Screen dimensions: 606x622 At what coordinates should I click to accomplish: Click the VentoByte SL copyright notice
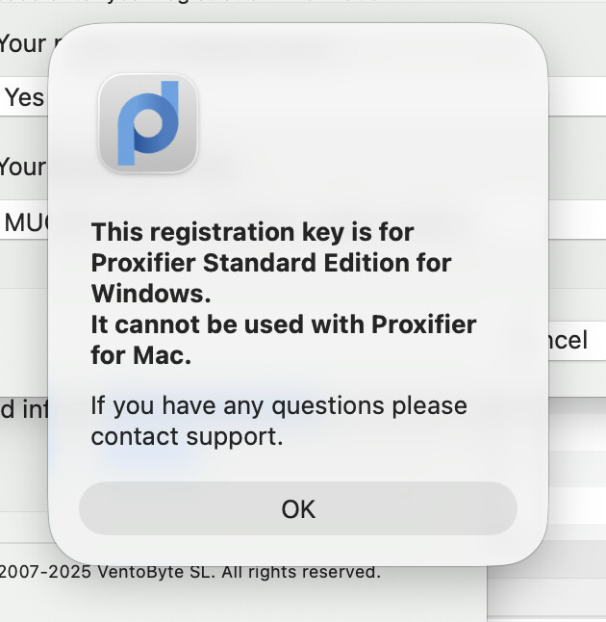click(189, 572)
